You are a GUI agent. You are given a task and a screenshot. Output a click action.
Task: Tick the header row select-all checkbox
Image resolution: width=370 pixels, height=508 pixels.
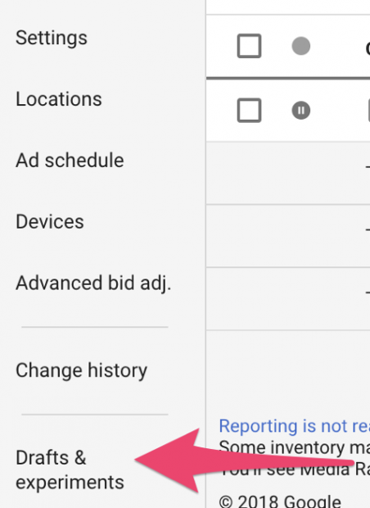click(x=249, y=46)
